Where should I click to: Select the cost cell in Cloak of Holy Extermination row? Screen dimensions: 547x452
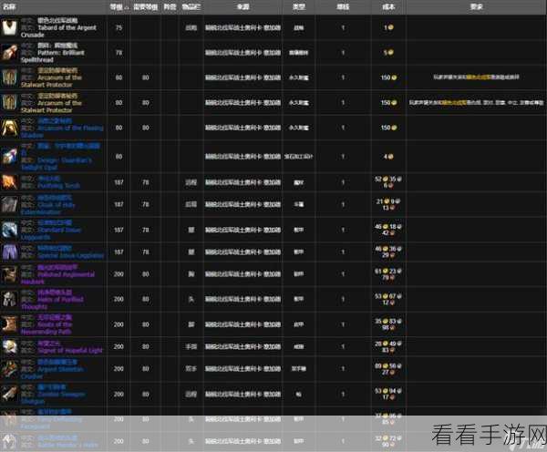point(388,204)
